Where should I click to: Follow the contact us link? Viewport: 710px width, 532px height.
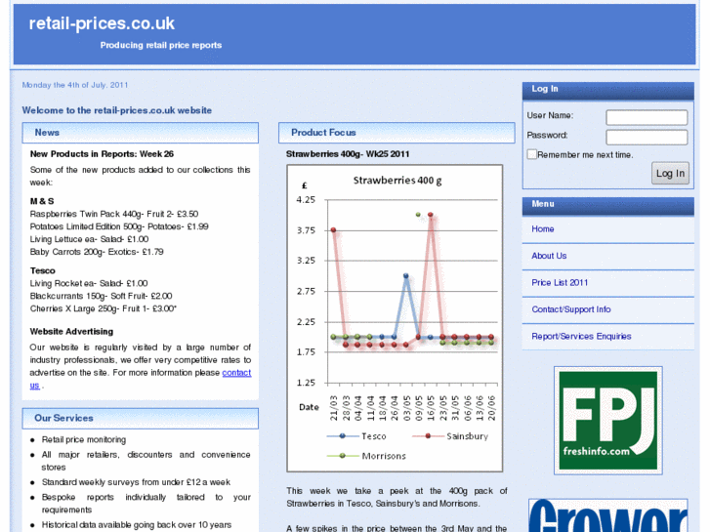(x=236, y=373)
